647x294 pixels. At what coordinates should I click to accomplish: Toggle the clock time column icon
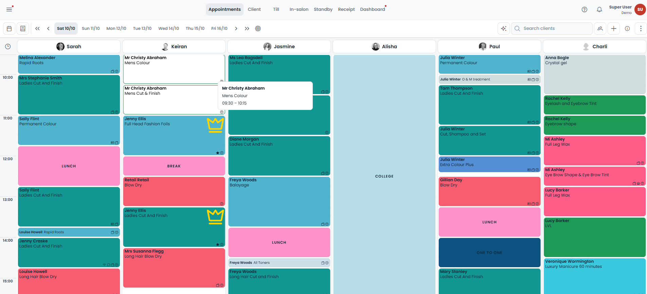(x=8, y=47)
